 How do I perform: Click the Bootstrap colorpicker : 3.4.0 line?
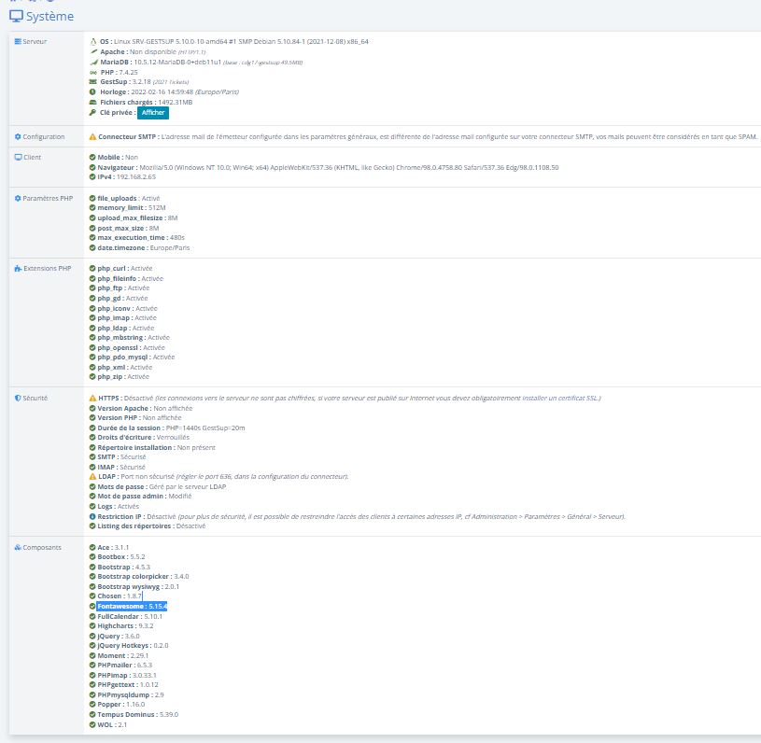click(143, 577)
